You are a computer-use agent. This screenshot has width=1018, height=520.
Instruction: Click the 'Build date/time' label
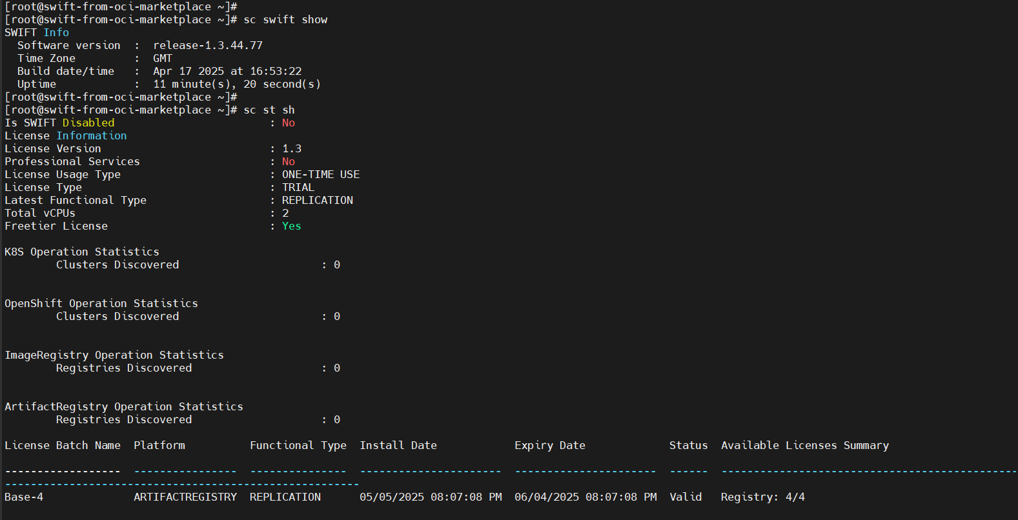(x=66, y=71)
